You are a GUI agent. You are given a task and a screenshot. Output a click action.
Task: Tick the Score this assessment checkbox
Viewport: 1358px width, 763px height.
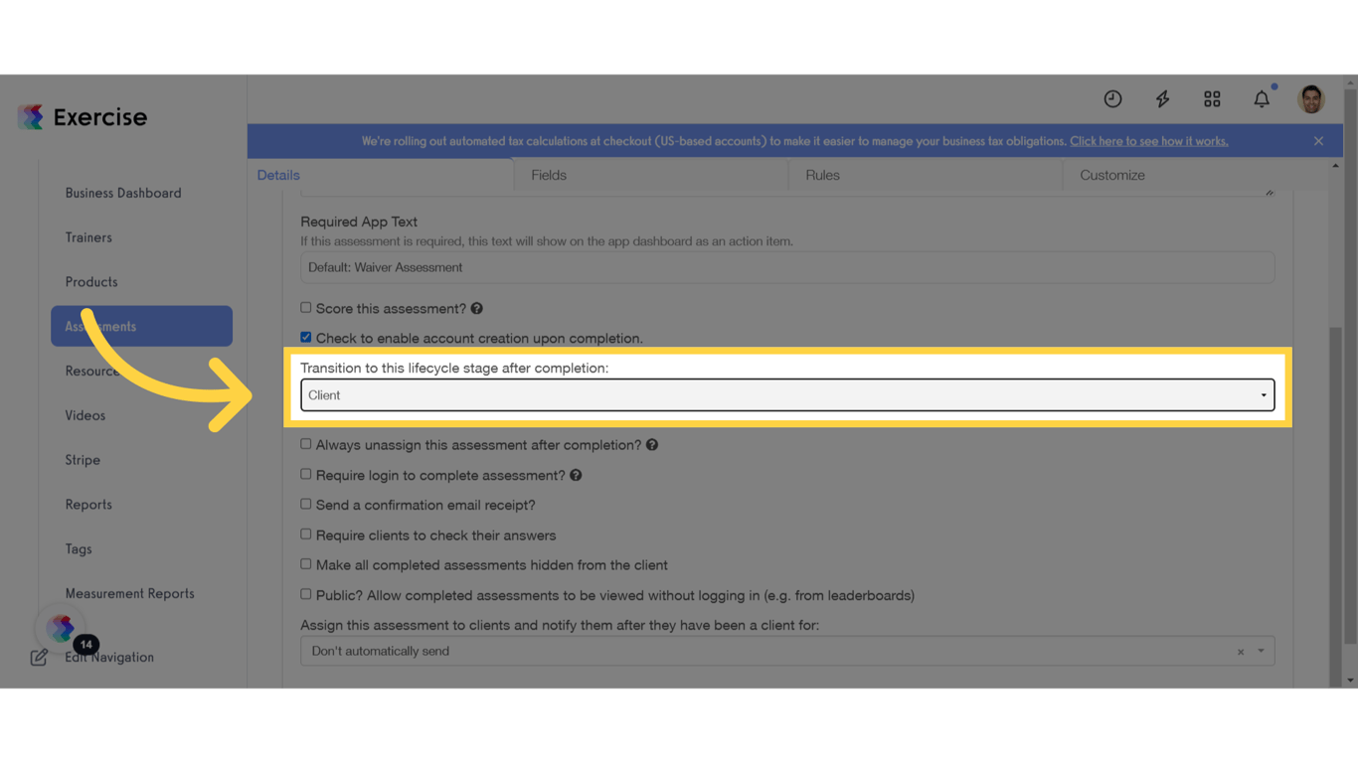(x=306, y=308)
